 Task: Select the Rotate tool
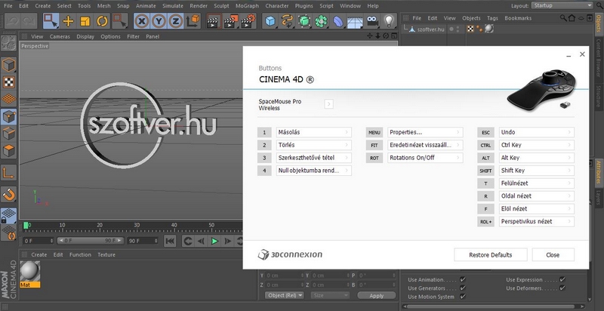(x=102, y=21)
